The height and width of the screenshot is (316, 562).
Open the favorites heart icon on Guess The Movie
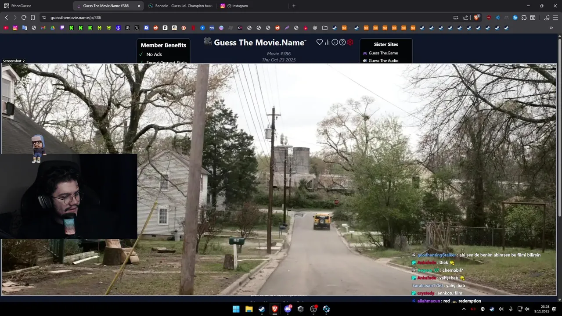[320, 42]
